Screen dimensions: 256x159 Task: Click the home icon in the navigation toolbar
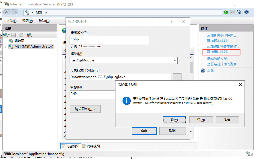(239, 12)
